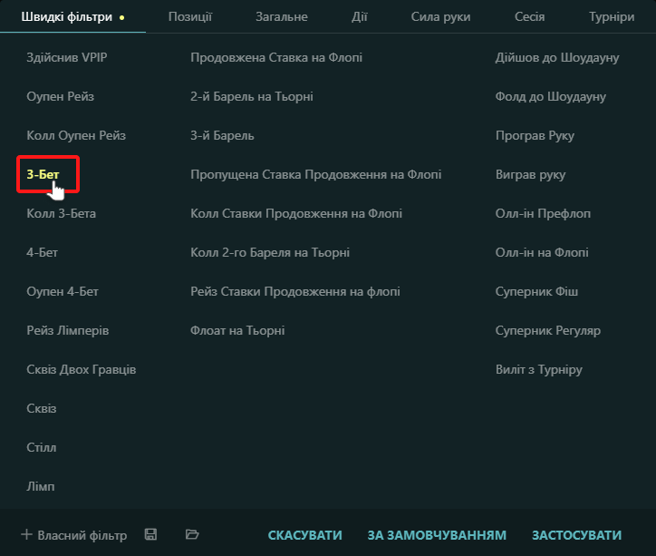Open saved filters with the folder icon
The image size is (656, 556).
(x=192, y=534)
